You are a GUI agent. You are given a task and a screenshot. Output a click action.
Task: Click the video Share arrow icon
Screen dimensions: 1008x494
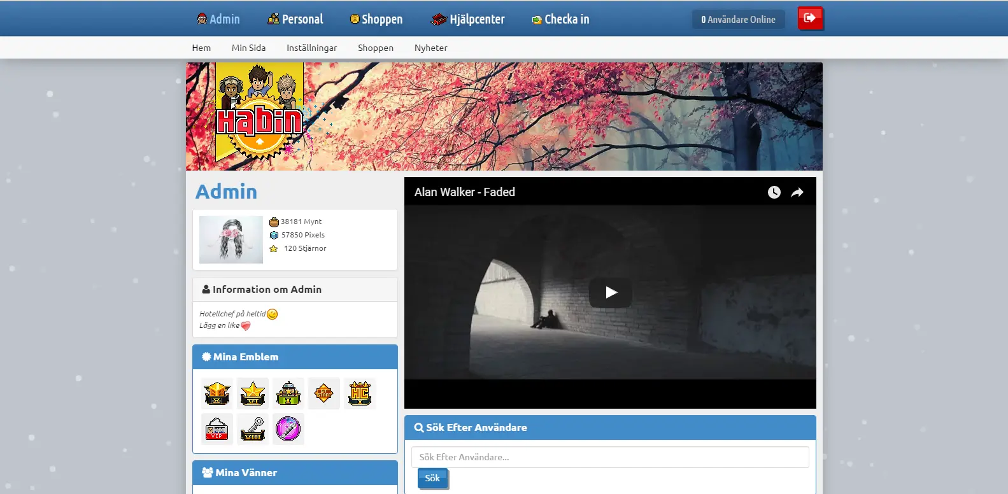click(797, 192)
